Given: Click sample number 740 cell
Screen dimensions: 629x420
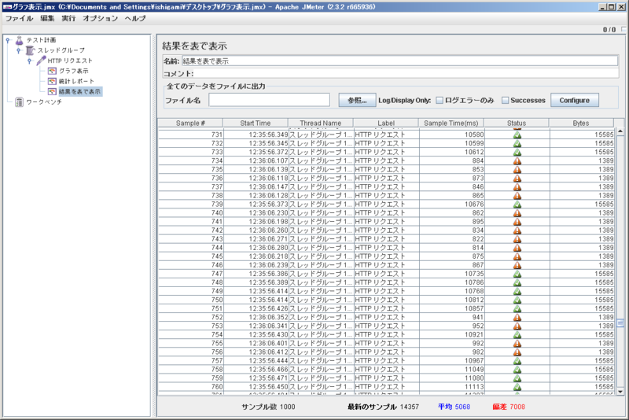Looking at the screenshot, I should pos(190,213).
